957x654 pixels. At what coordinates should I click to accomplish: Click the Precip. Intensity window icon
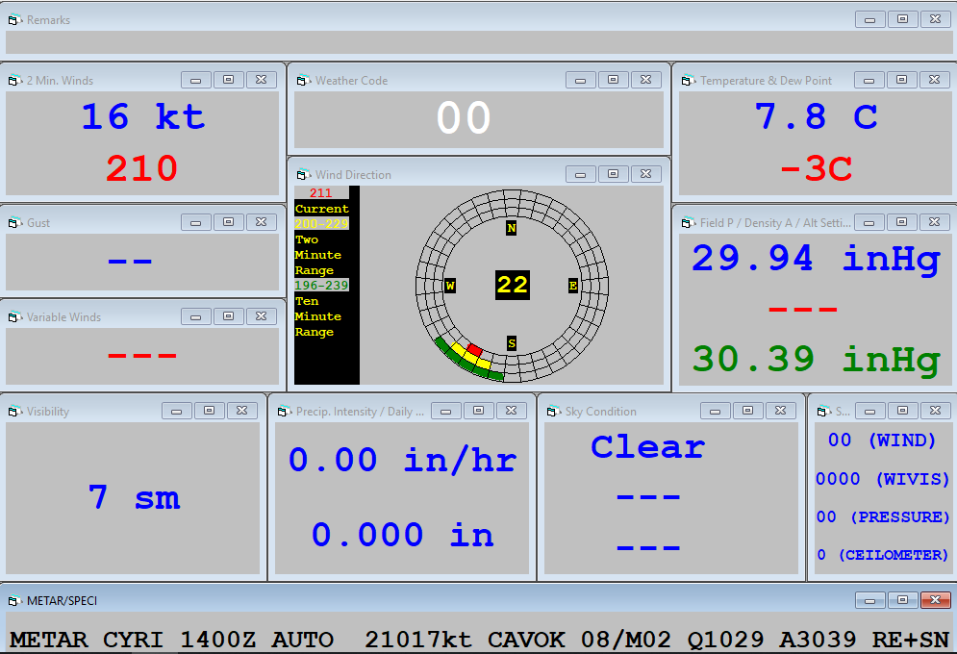coord(285,412)
